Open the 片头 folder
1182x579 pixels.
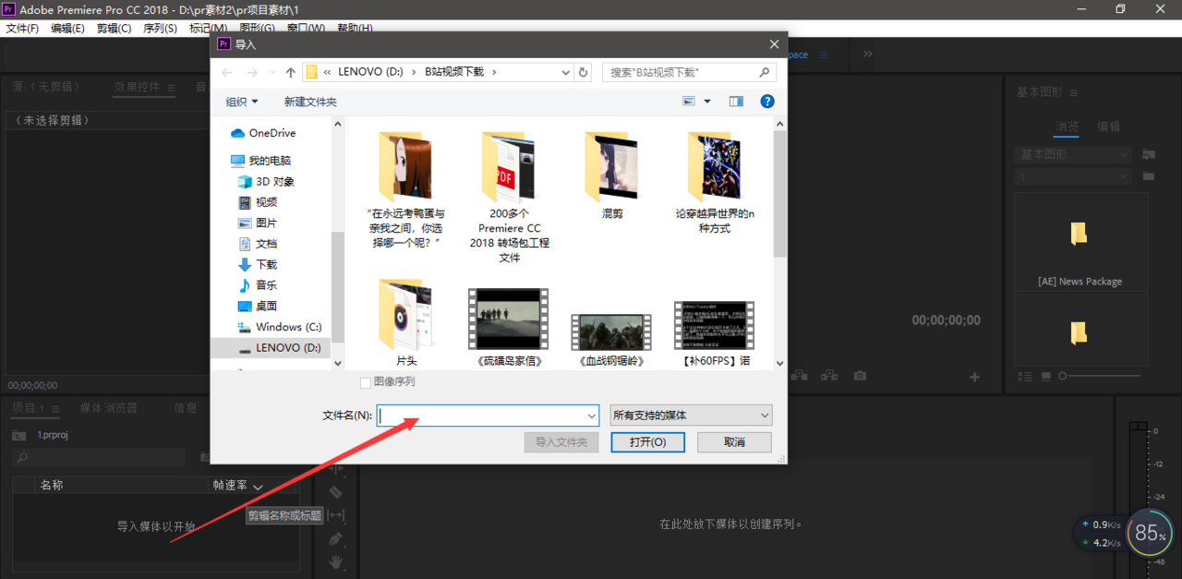(407, 319)
